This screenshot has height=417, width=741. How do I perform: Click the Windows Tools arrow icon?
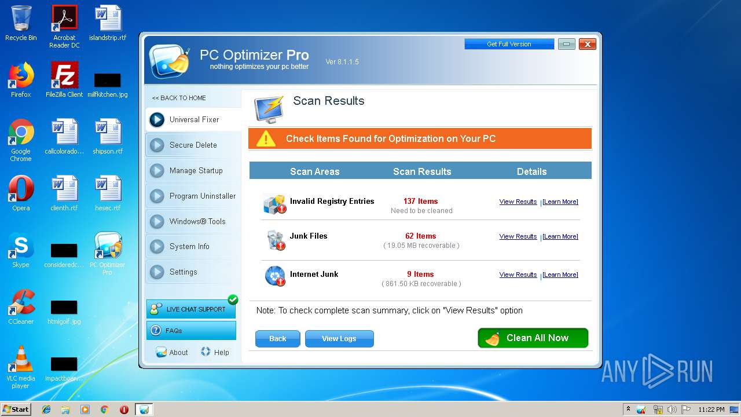pyautogui.click(x=157, y=221)
